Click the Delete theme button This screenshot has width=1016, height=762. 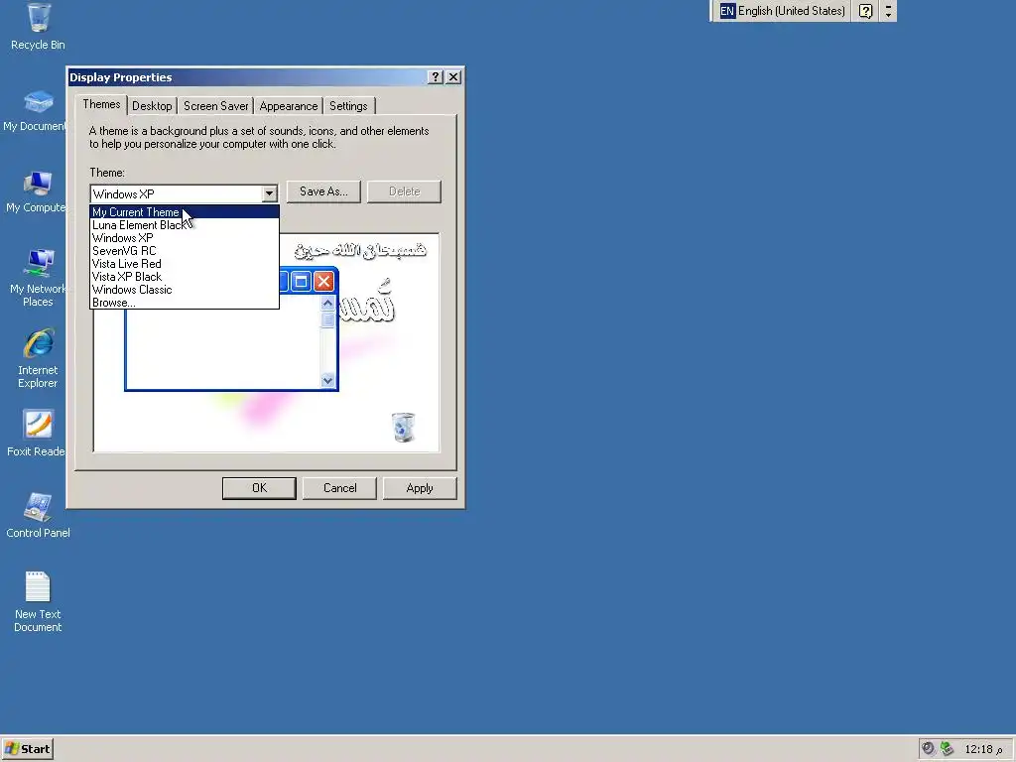tap(405, 191)
